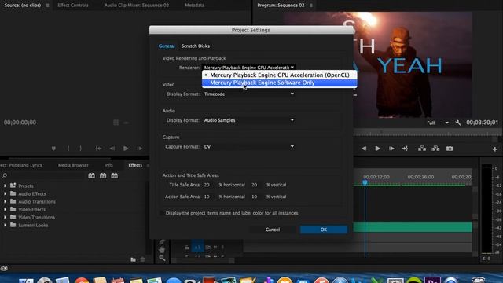
Task: Select the green clip on timeline
Action: tap(413, 227)
